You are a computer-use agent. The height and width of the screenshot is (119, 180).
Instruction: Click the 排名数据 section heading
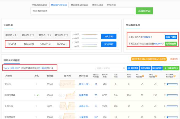pyautogui.click(x=8, y=25)
